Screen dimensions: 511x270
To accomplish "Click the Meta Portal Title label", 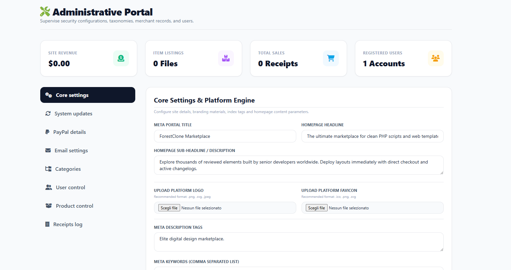I will (x=173, y=125).
